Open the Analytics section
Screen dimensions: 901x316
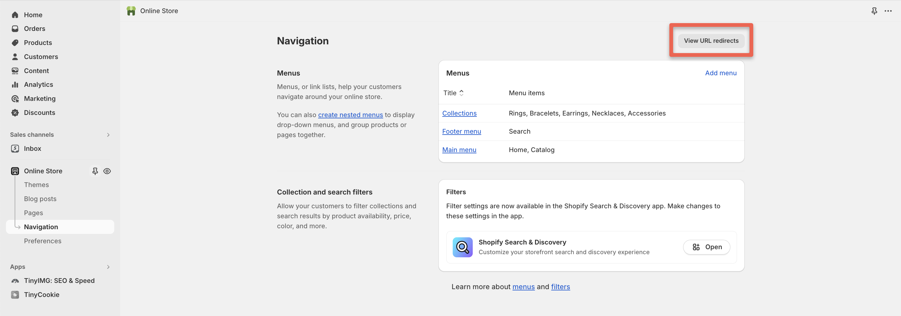(38, 84)
